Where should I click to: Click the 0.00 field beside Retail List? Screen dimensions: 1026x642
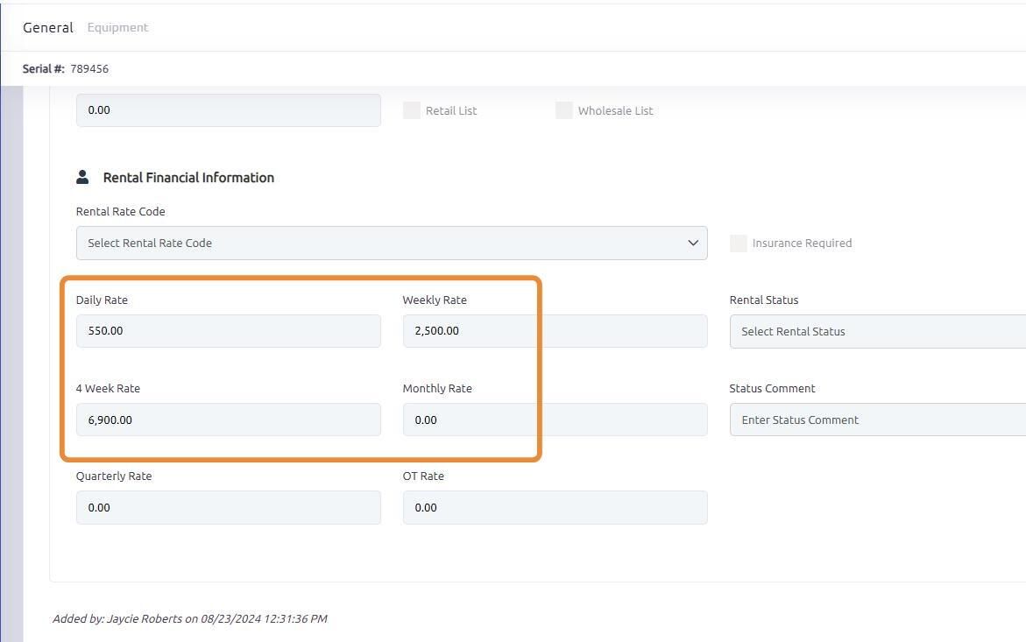coord(228,110)
